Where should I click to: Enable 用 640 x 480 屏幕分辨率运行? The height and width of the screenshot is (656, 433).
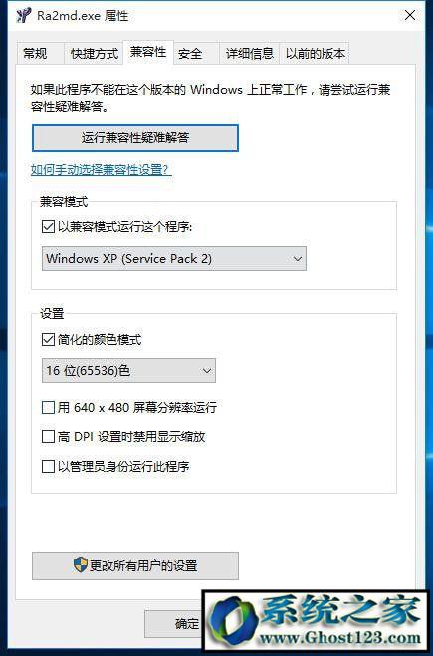[48, 407]
